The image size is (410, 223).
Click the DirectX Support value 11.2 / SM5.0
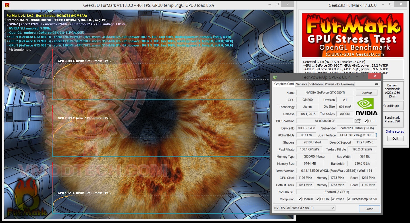coord(365,142)
